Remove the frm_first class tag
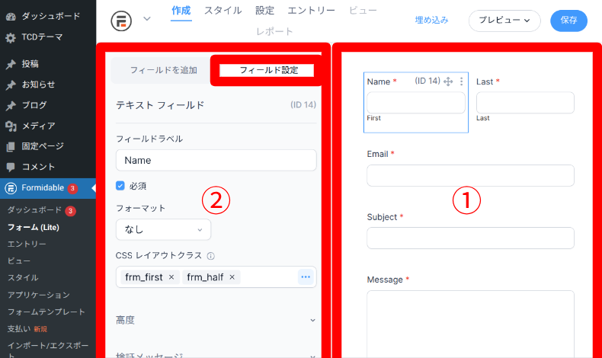 pos(171,277)
